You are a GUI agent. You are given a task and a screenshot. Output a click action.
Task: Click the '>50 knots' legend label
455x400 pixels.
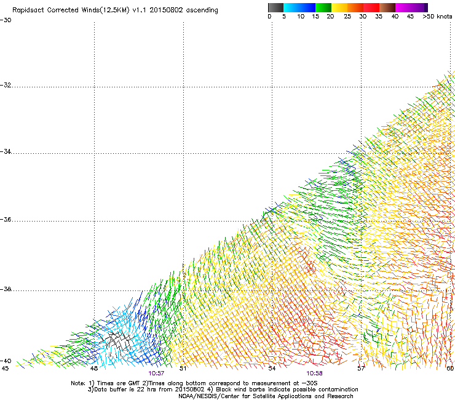point(437,17)
